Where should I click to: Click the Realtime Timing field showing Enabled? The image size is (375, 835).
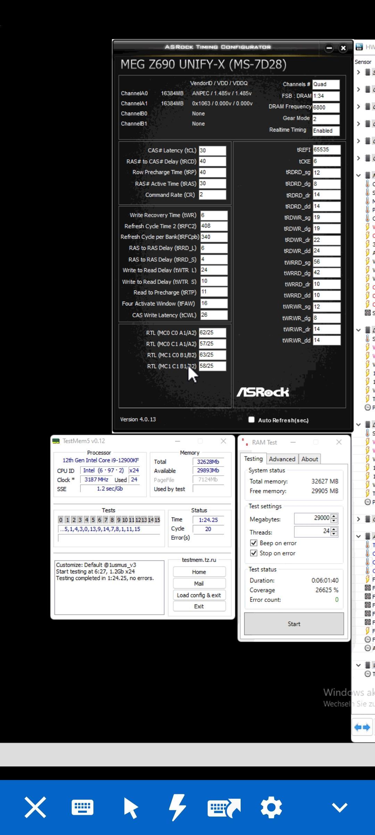[x=326, y=131]
